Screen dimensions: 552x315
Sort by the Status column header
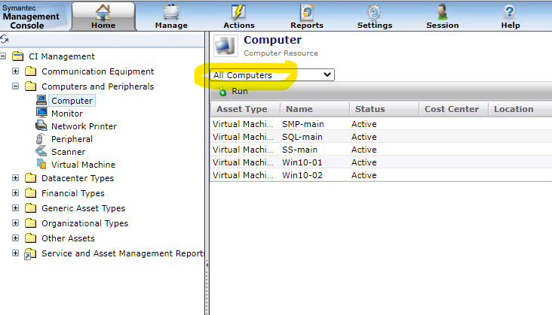click(x=370, y=109)
